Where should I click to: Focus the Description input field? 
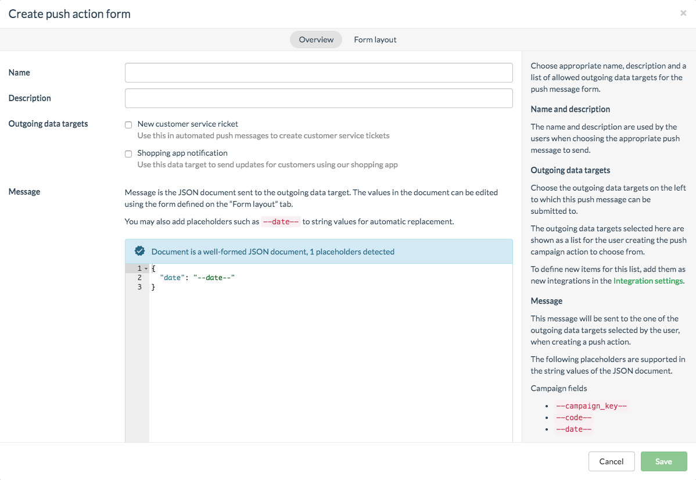[318, 98]
